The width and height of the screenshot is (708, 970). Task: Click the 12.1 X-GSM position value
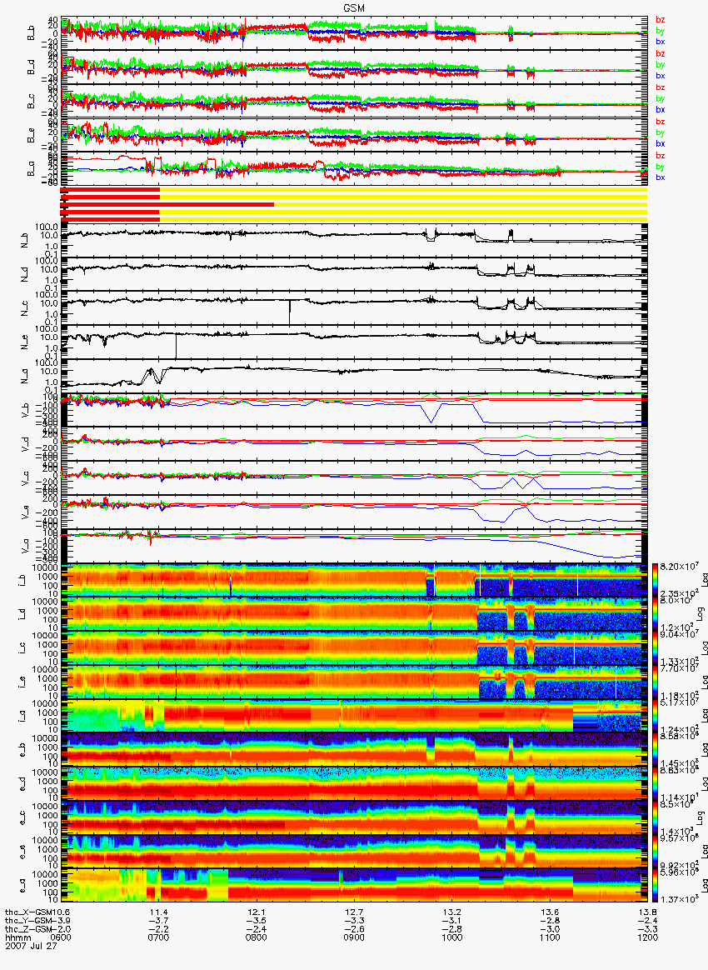coord(256,912)
